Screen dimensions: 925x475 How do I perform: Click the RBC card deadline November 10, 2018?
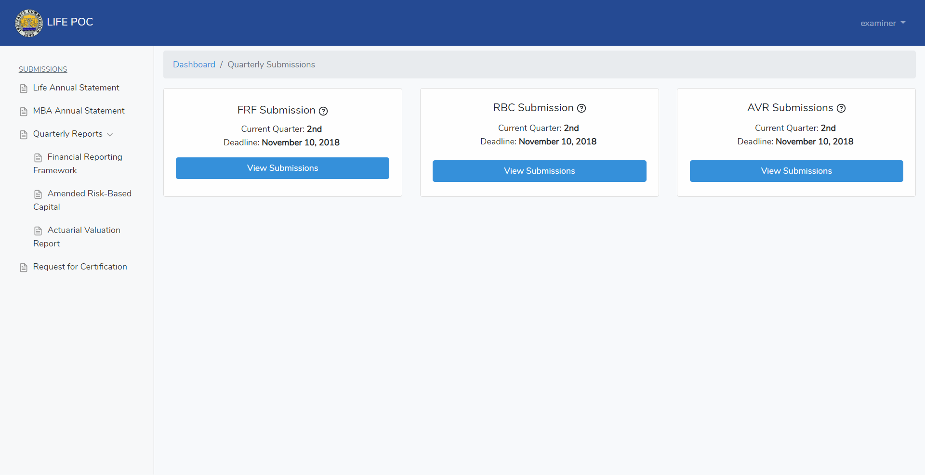(558, 141)
